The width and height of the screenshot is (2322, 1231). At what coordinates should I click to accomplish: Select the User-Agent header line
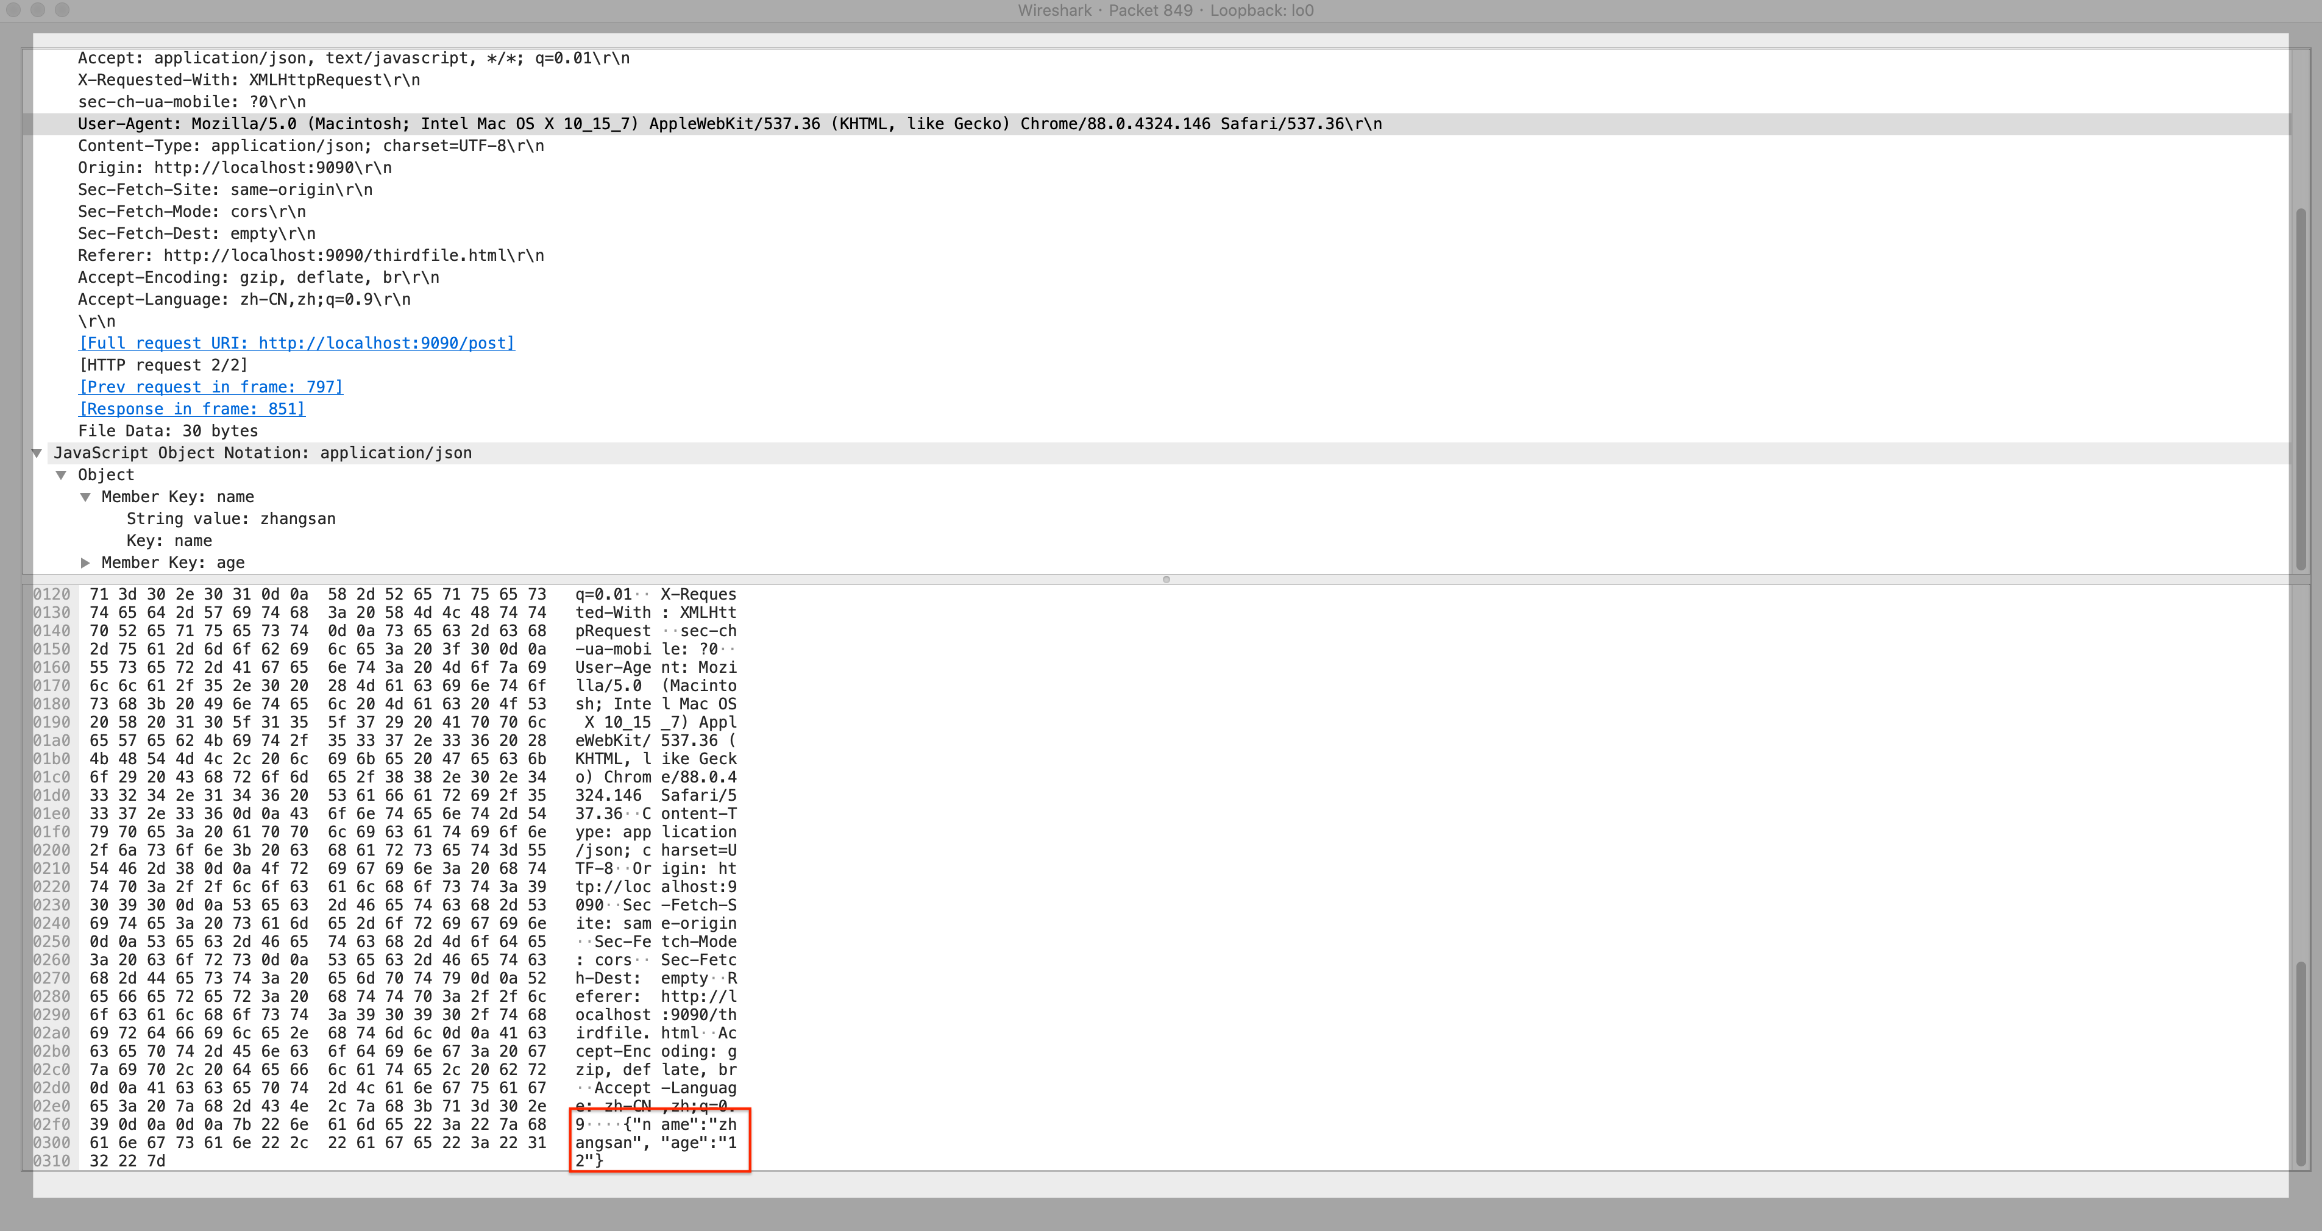click(730, 124)
